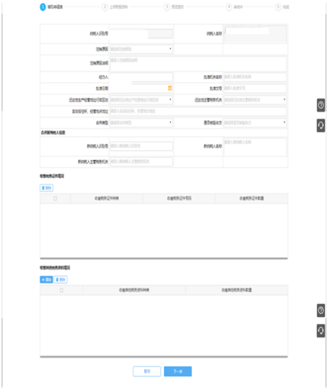Click the 收缴其他税务资料种类 column header
The width and height of the screenshot is (329, 390).
coord(134,290)
